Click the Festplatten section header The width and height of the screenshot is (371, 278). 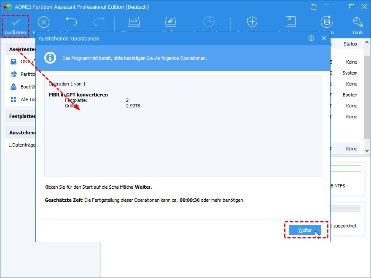pyautogui.click(x=20, y=116)
